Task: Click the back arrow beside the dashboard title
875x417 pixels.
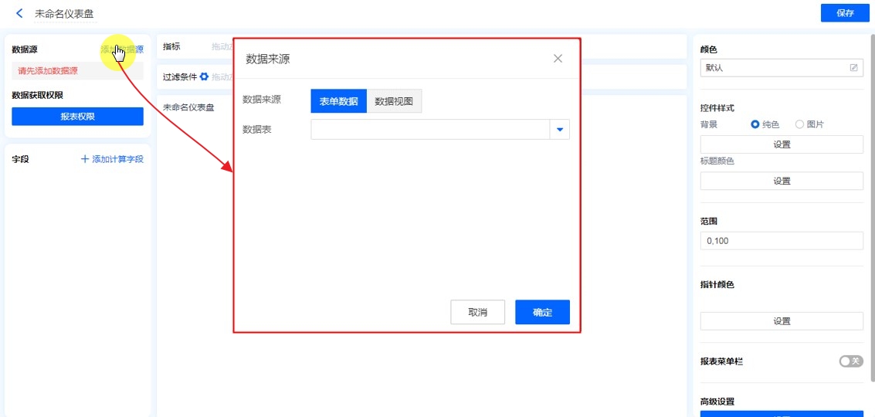Action: tap(19, 14)
